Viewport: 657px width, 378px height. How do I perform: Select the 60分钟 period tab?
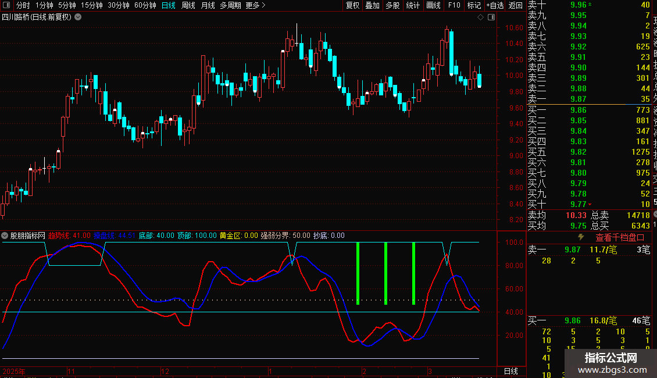pos(145,5)
